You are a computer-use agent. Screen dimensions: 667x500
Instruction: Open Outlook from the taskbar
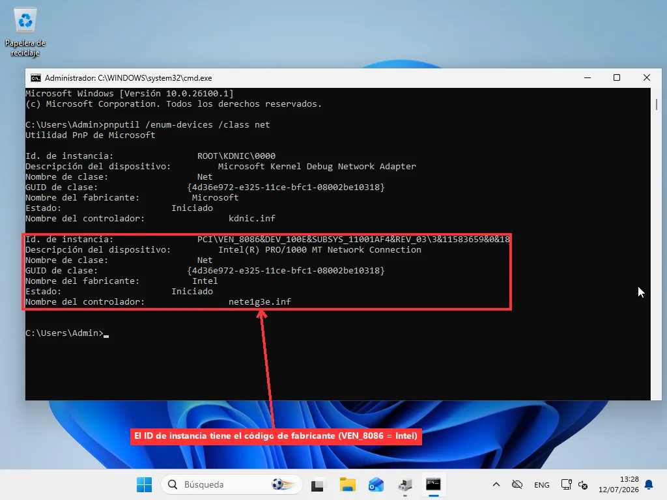[x=376, y=484]
